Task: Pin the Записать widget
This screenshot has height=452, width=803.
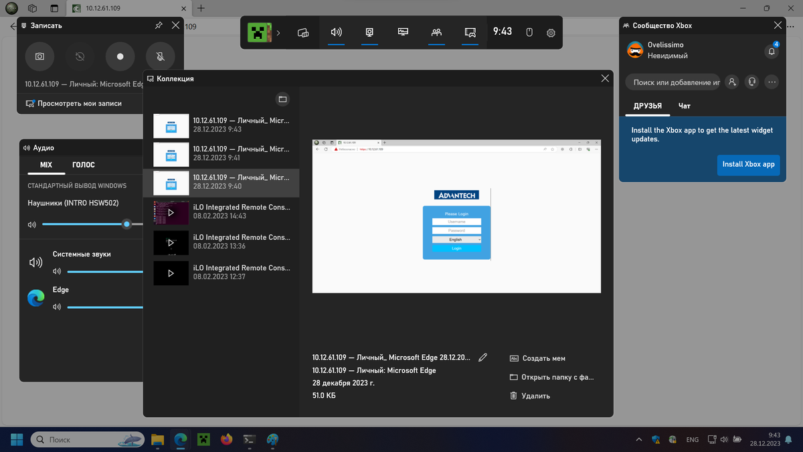Action: point(159,25)
